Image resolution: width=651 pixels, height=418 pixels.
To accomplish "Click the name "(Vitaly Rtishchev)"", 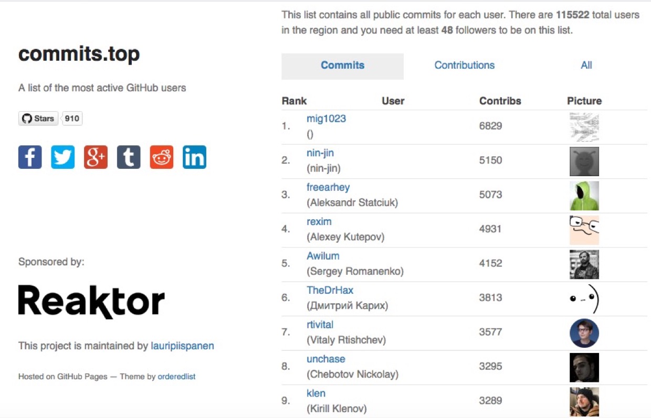I will tap(346, 340).
